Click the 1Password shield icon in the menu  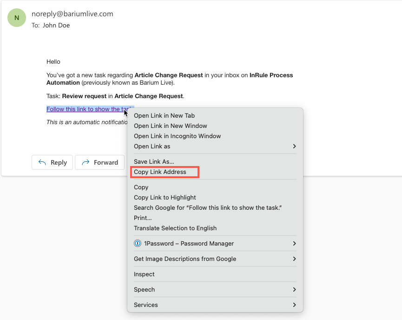[138, 243]
